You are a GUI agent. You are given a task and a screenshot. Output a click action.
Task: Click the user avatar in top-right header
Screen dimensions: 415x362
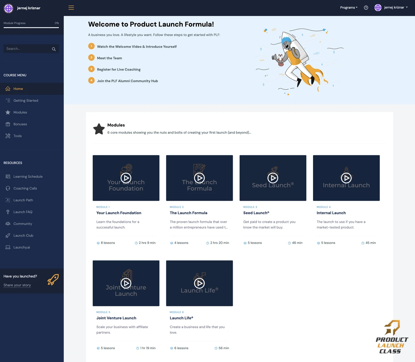[x=378, y=8]
